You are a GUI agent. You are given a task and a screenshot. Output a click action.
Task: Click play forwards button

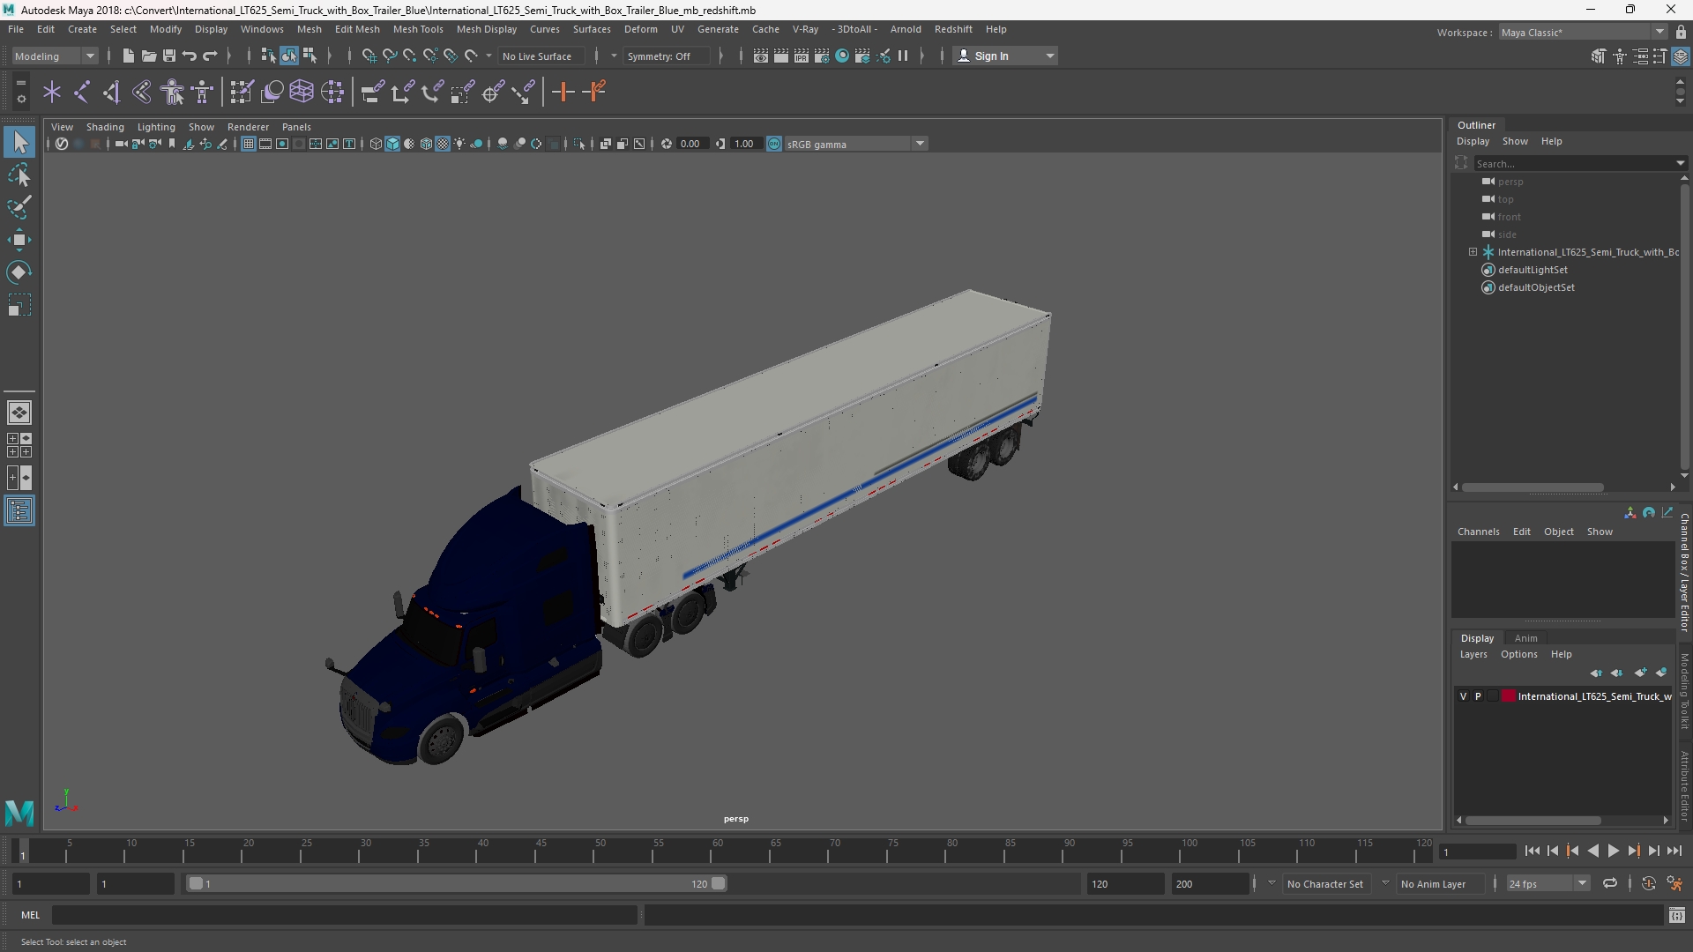point(1613,851)
